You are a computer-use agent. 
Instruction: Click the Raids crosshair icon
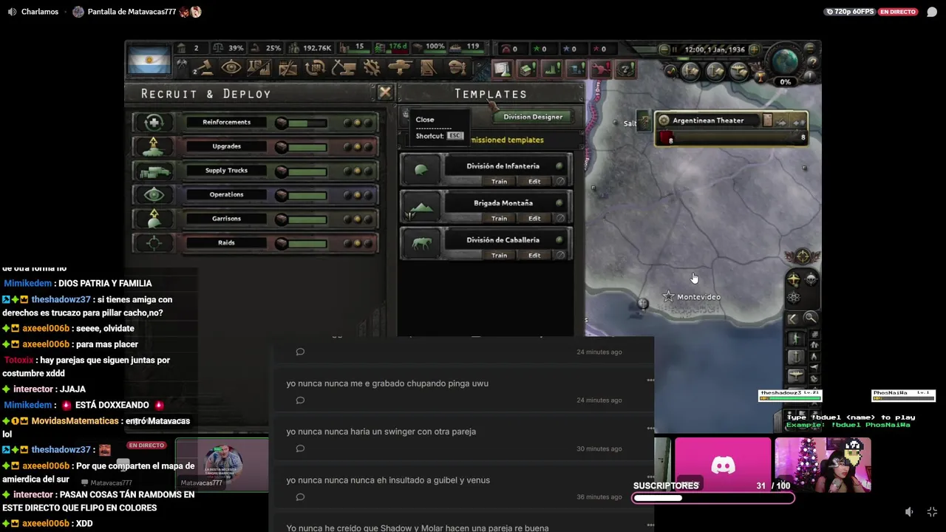(154, 242)
